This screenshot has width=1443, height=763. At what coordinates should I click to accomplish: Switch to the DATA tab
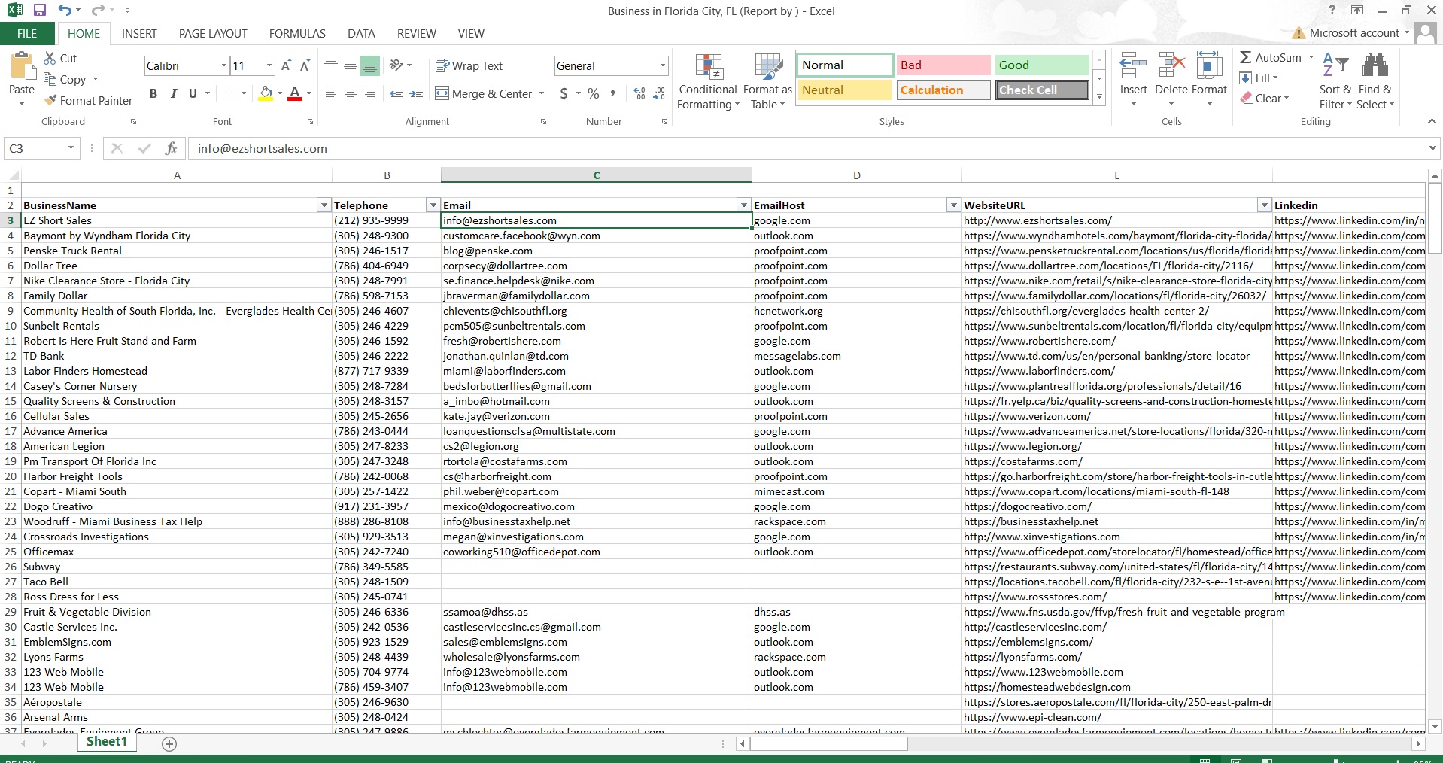tap(361, 34)
